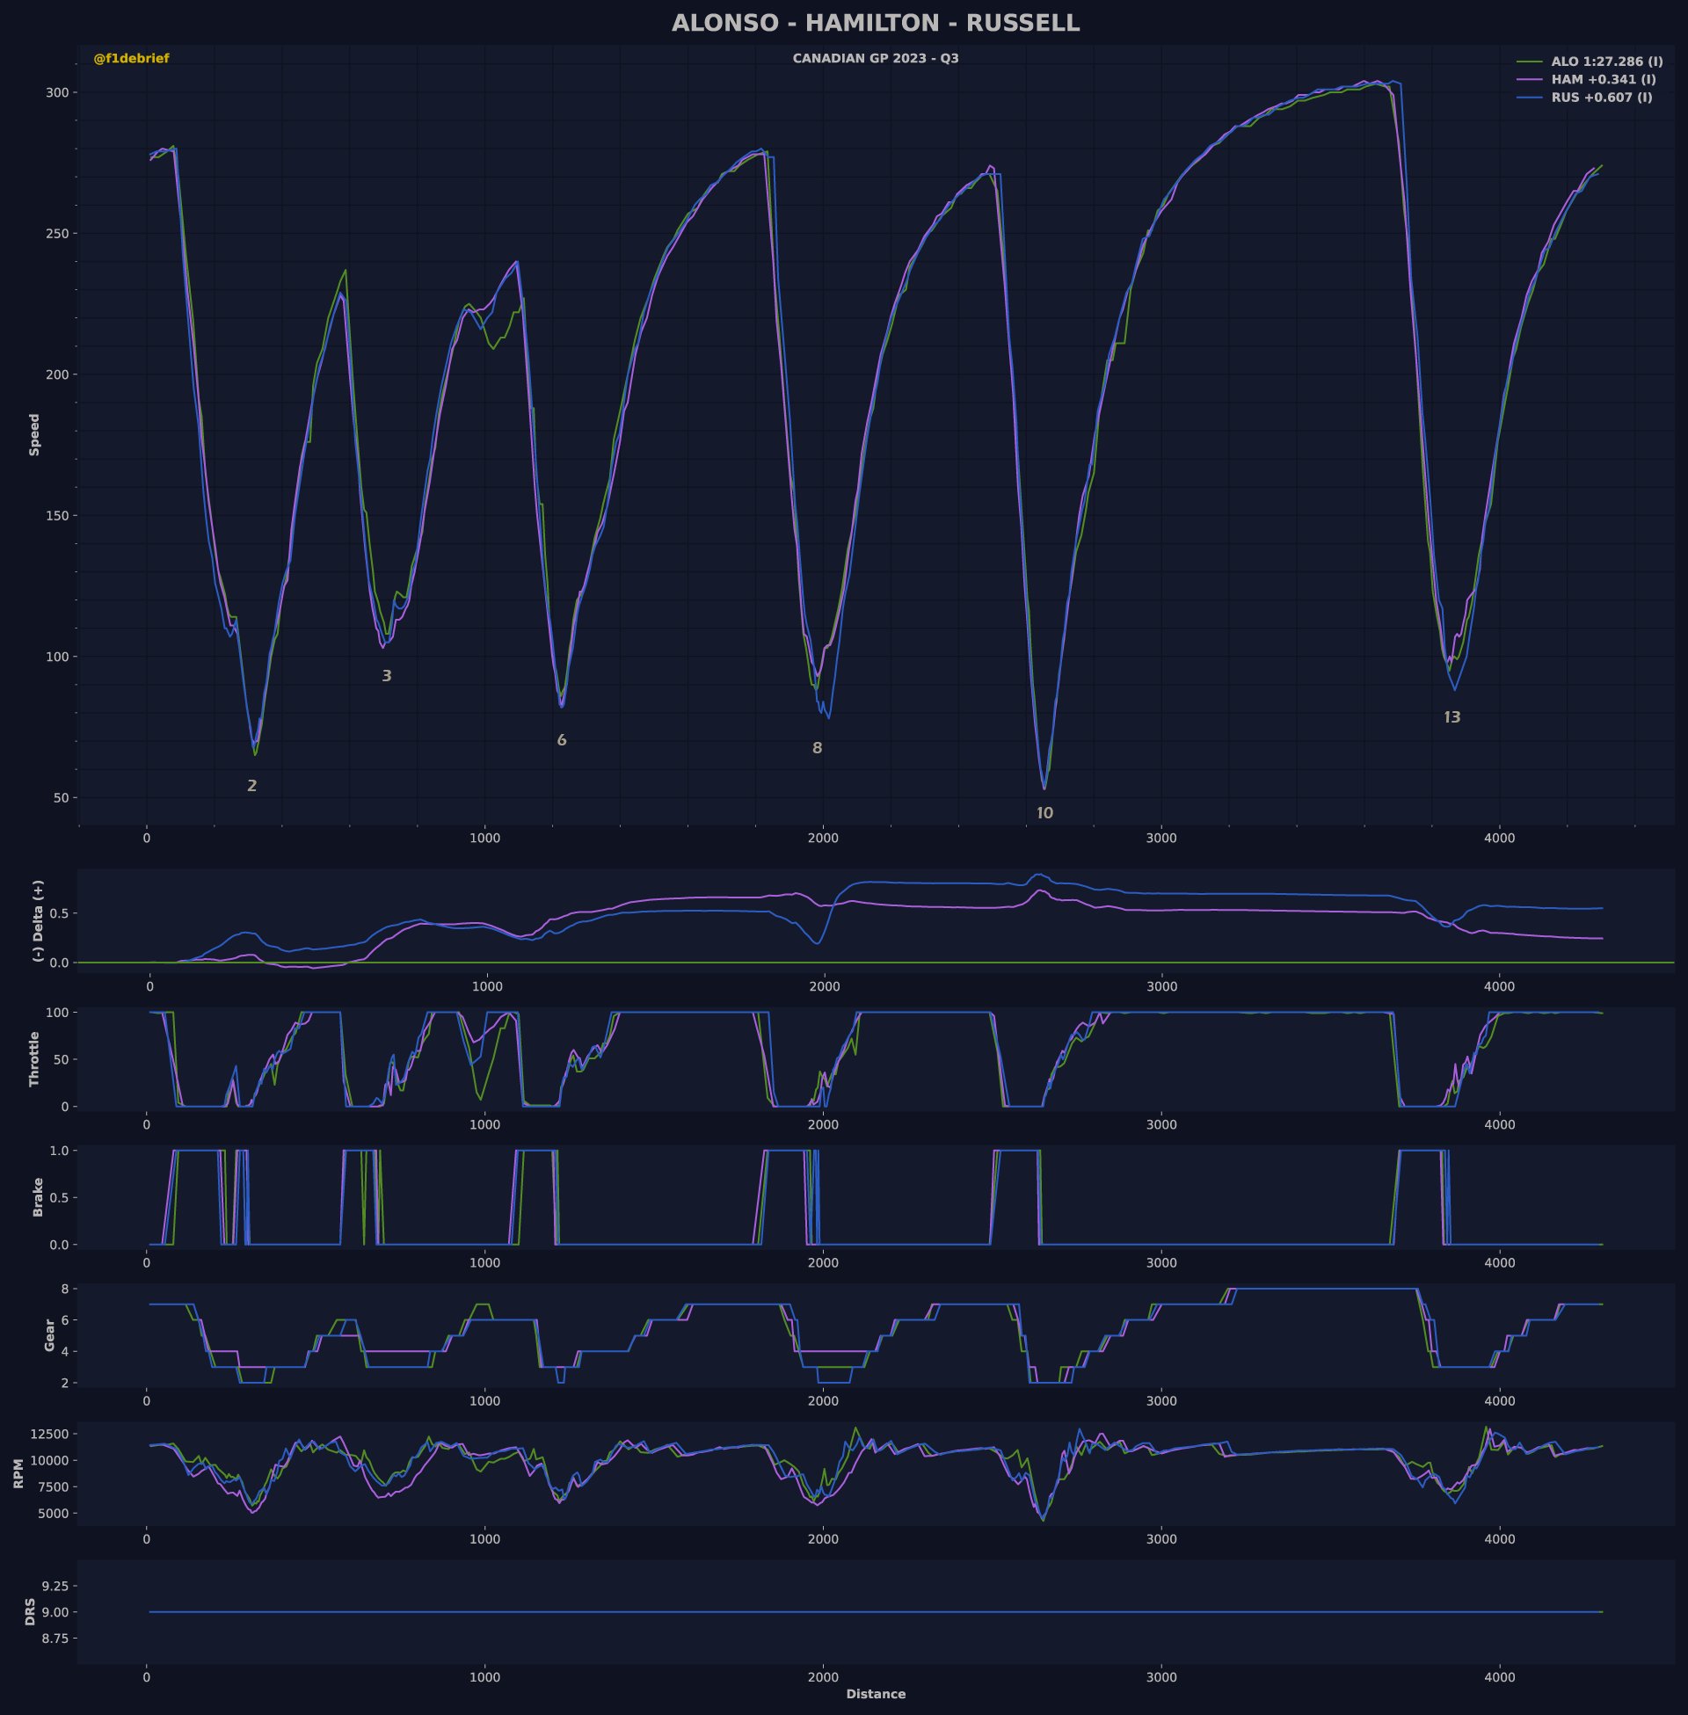Click the DRS axis label
This screenshot has height=1715, width=1688.
tap(30, 1612)
